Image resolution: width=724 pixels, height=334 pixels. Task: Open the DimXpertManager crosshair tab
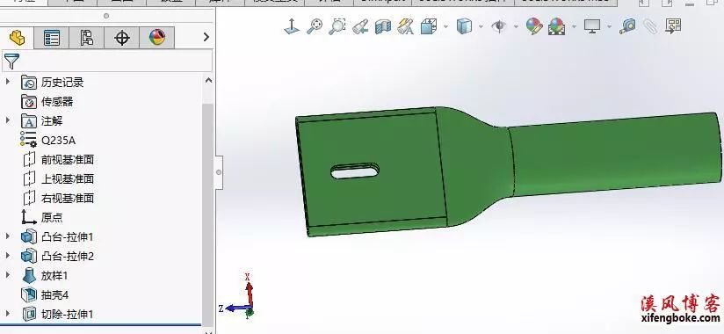click(x=122, y=38)
